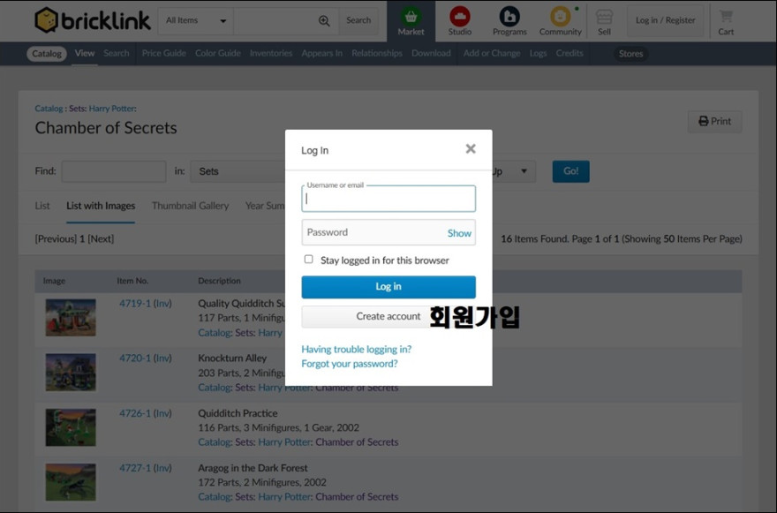Open item 4720-1 link
The width and height of the screenshot is (777, 513).
135,358
